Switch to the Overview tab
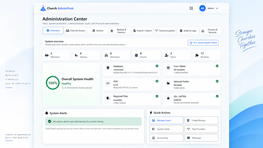The height and width of the screenshot is (148, 263). click(x=53, y=31)
